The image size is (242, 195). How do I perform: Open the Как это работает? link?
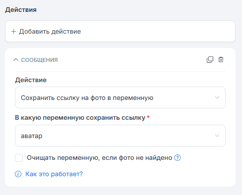coord(54,174)
